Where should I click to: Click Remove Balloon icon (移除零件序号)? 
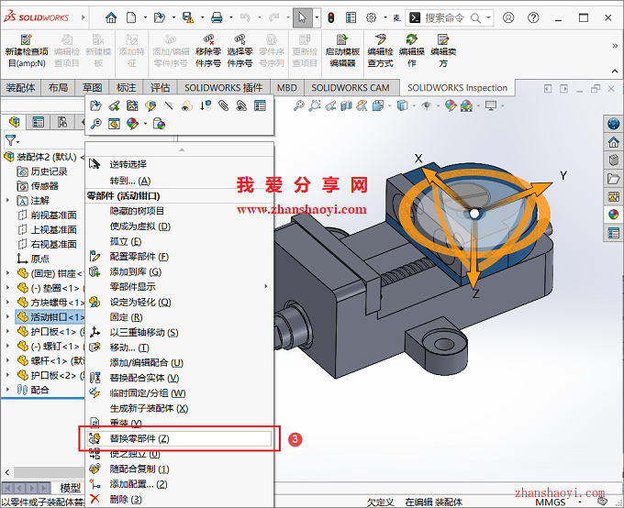208,51
